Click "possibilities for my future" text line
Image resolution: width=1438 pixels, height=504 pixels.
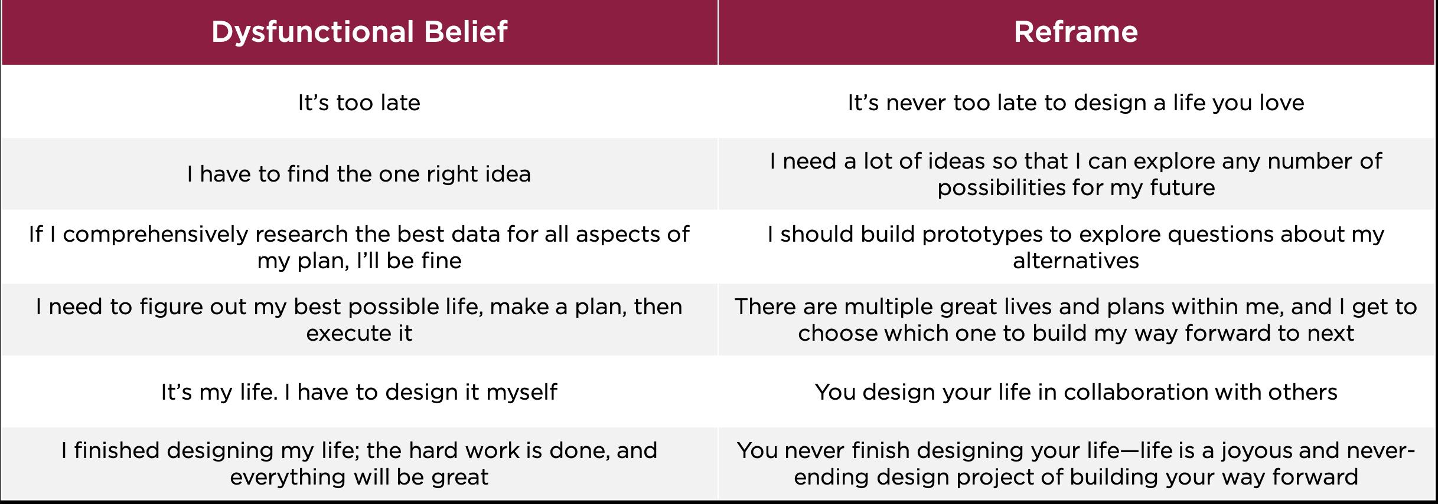click(x=1076, y=187)
